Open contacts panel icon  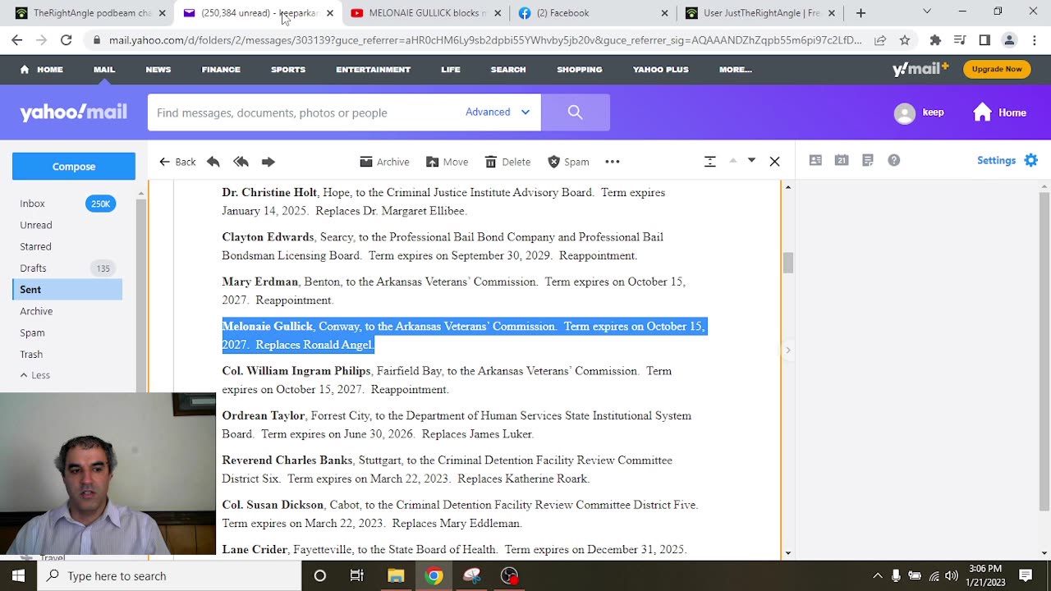click(815, 161)
